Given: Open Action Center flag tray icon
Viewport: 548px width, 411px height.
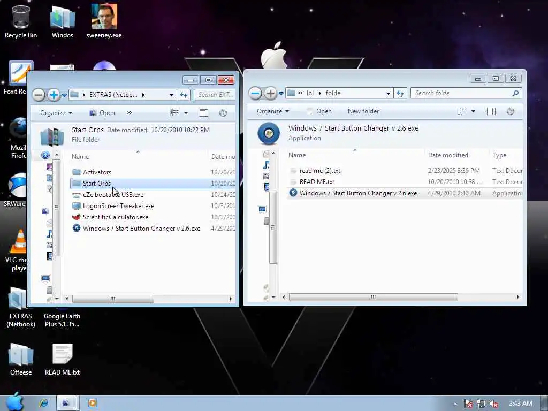Looking at the screenshot, I should click(x=468, y=404).
